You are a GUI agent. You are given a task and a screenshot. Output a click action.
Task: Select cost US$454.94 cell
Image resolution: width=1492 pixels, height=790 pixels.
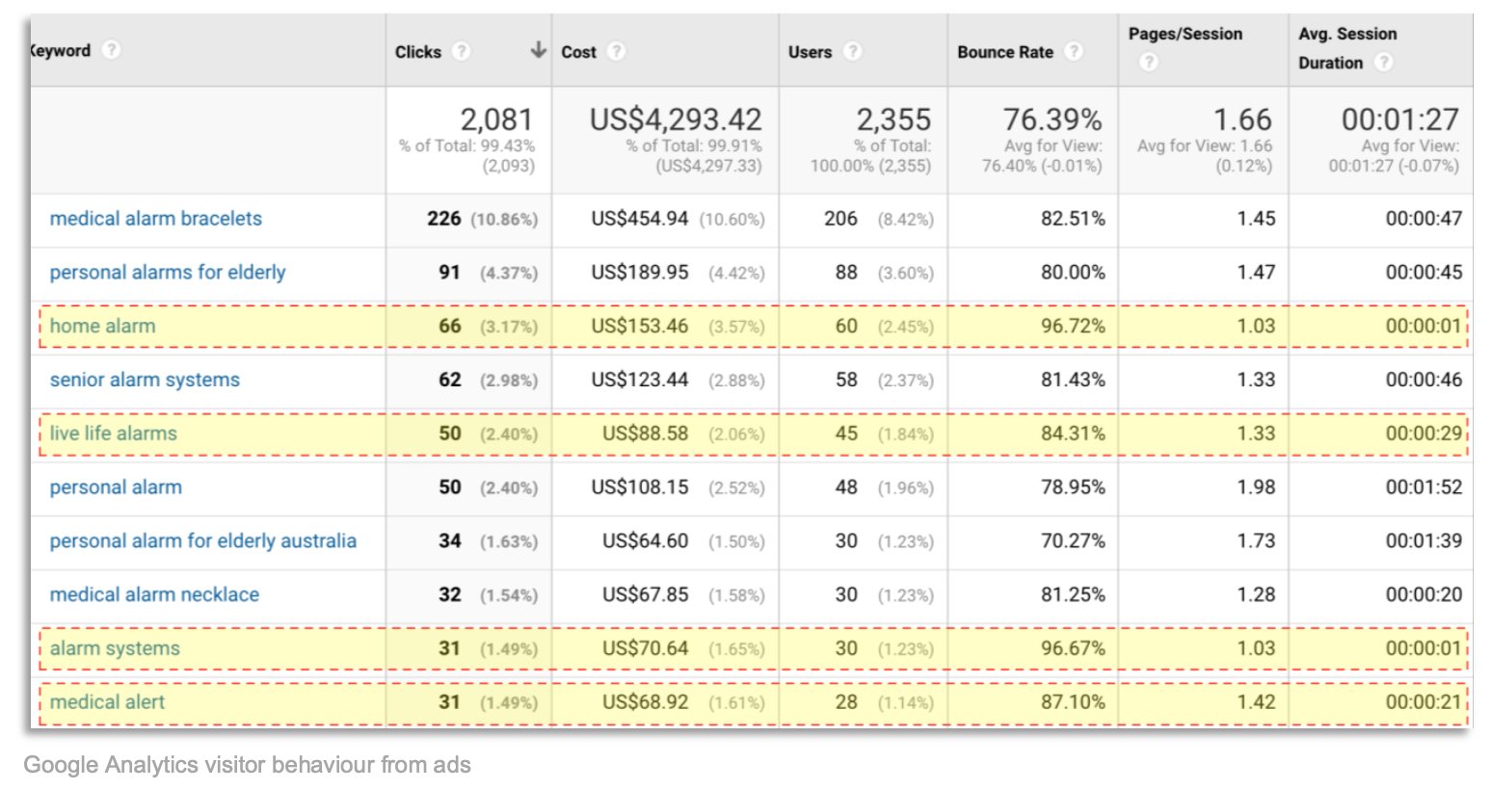click(x=640, y=219)
